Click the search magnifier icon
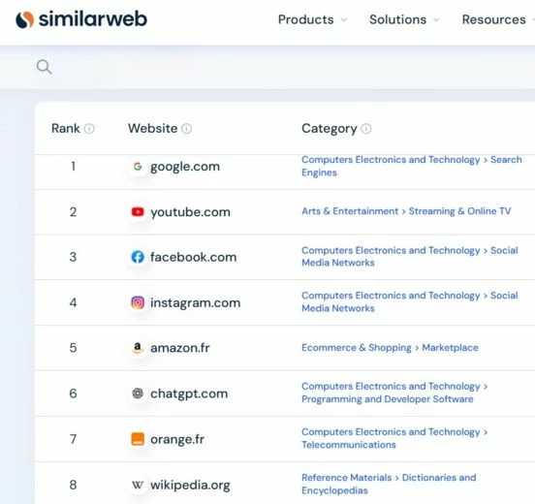The image size is (535, 504). point(45,67)
